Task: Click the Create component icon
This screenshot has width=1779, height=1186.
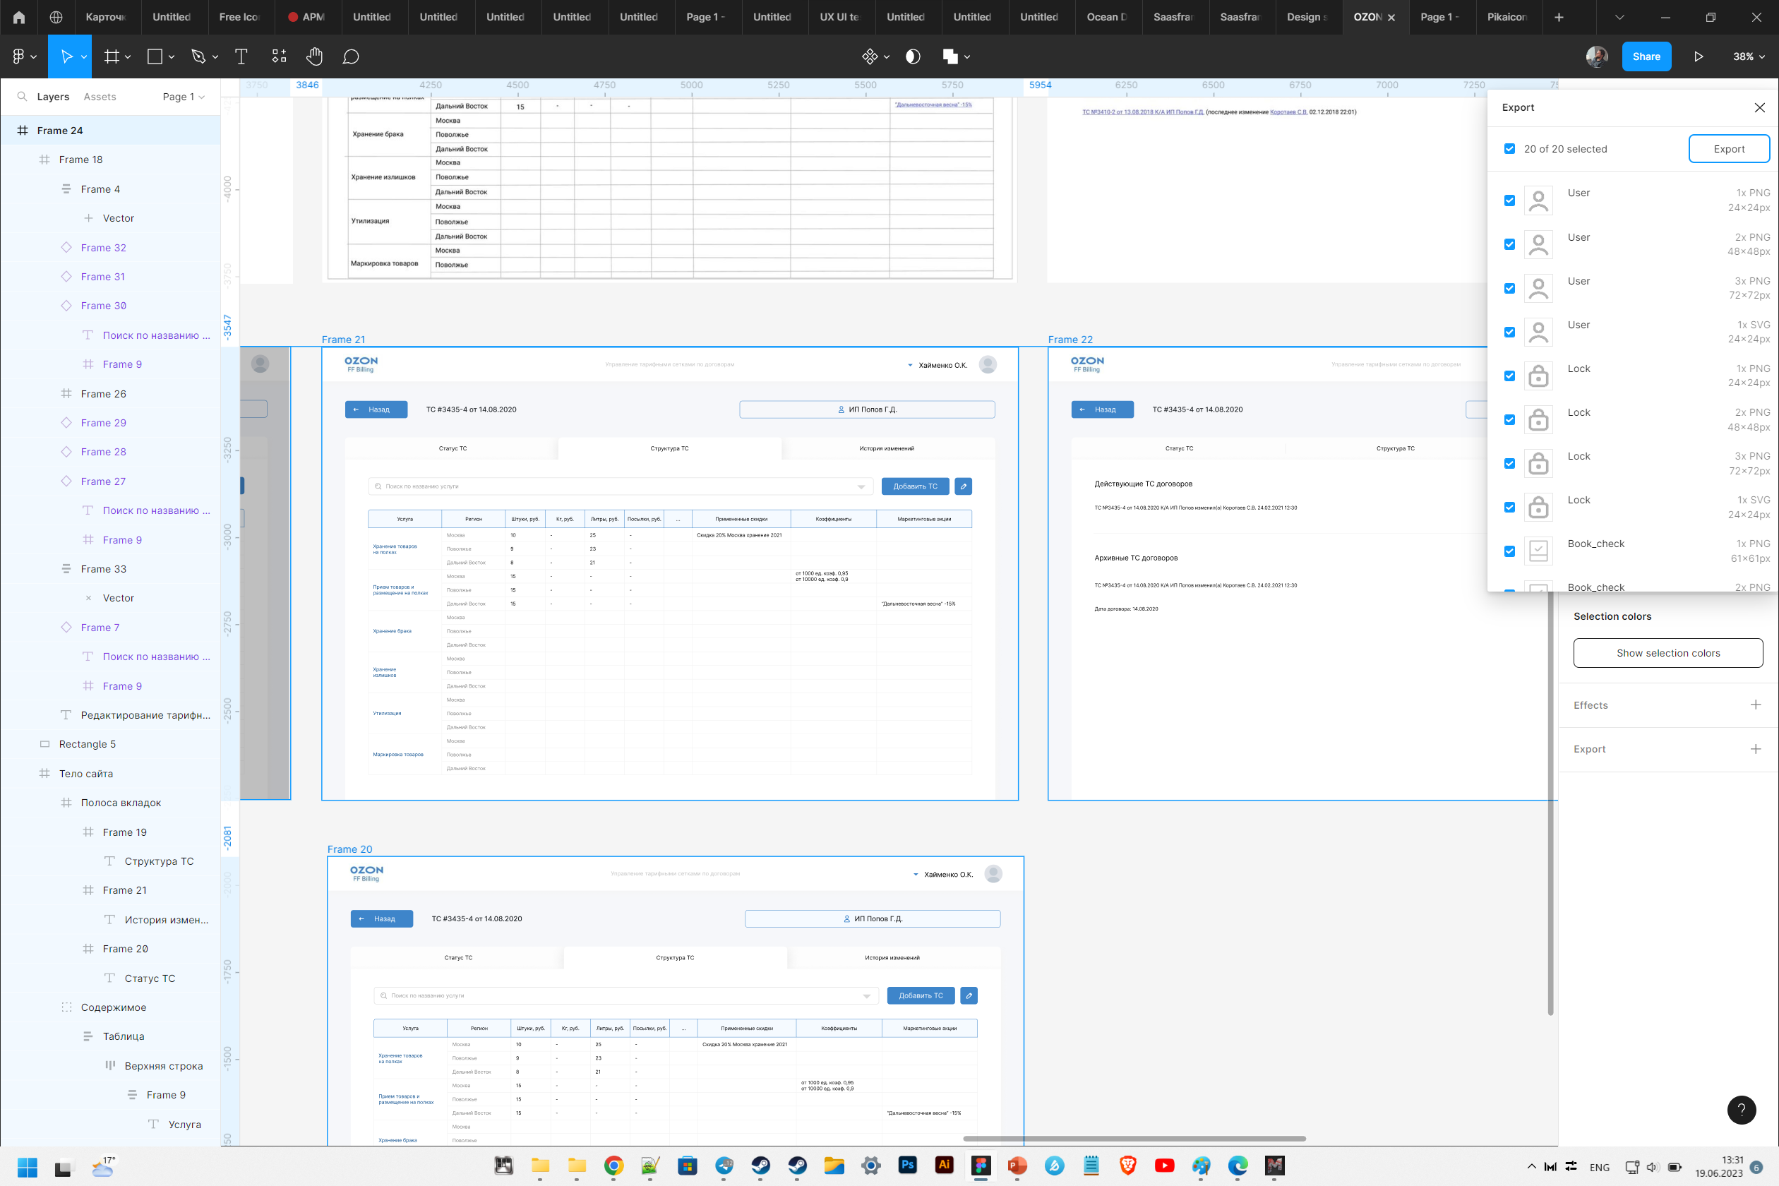Action: 870,56
